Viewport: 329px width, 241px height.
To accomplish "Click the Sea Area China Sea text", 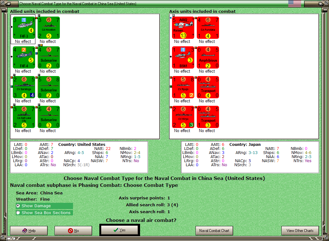I will click(x=39, y=193).
